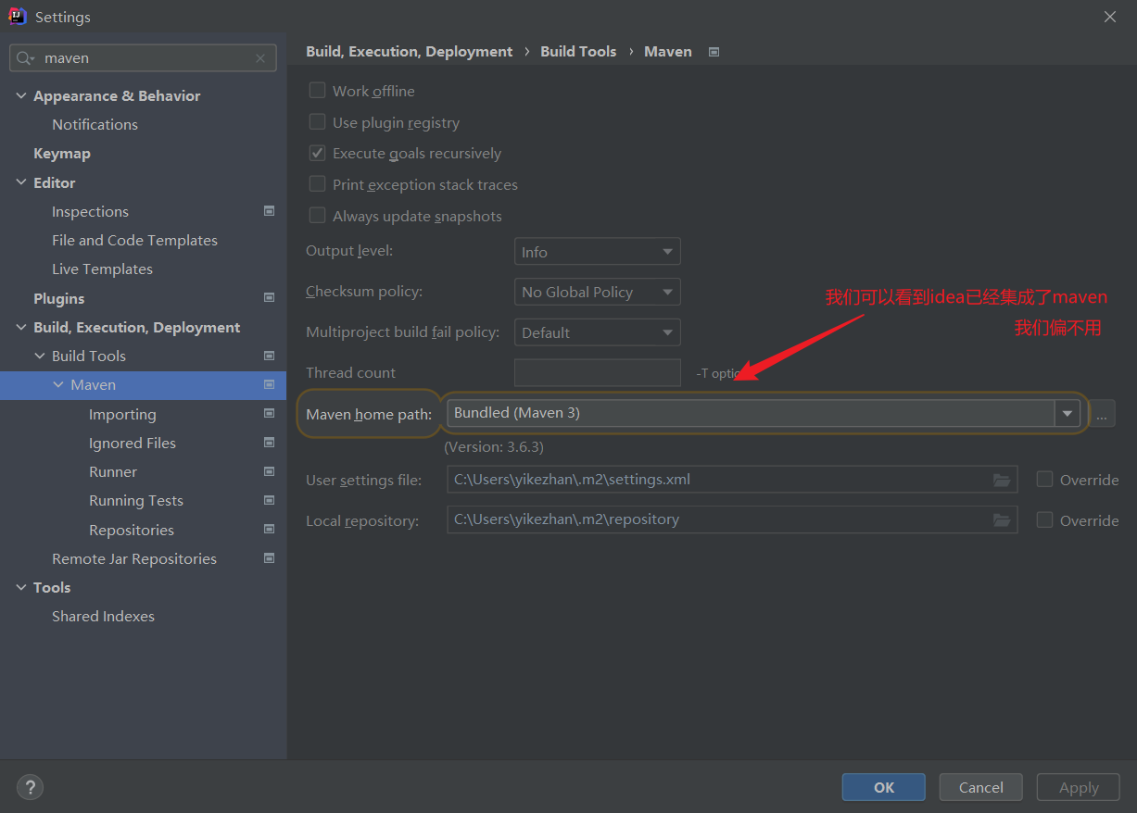Click folder icon in Local repository field

pos(1001,519)
